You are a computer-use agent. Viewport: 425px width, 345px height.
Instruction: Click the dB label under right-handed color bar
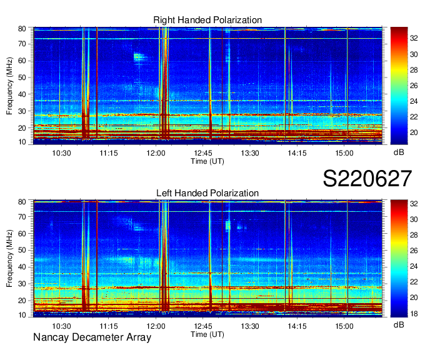pyautogui.click(x=399, y=152)
